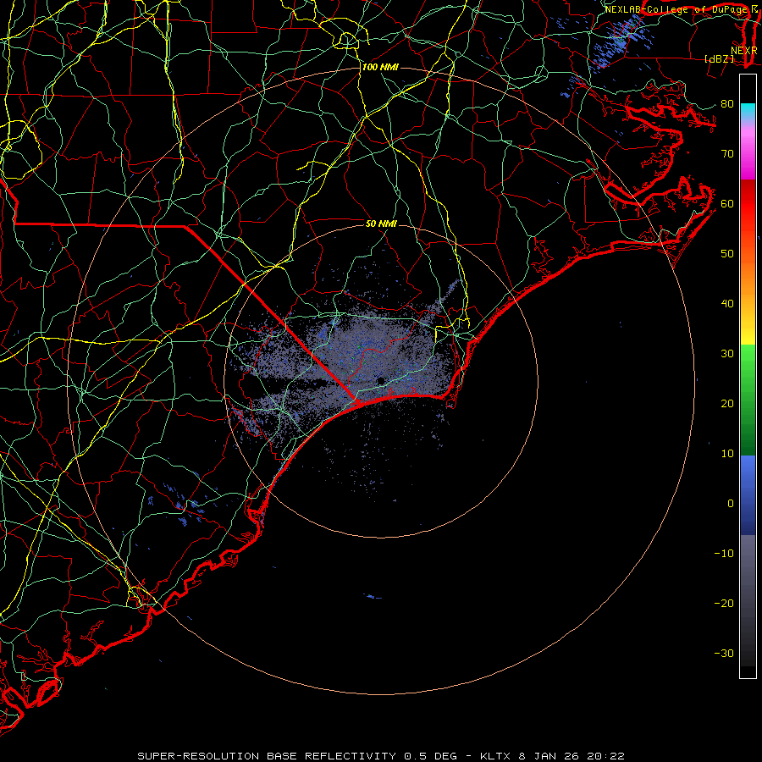This screenshot has width=762, height=762.
Task: Click the 40 value on the dBZ scale
Action: coord(727,304)
